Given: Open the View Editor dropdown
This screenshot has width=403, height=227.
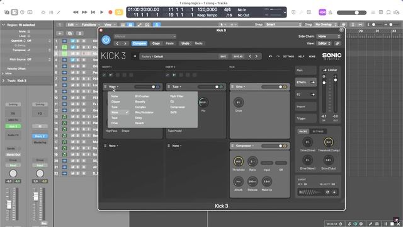Looking at the screenshot, I should coord(324,44).
